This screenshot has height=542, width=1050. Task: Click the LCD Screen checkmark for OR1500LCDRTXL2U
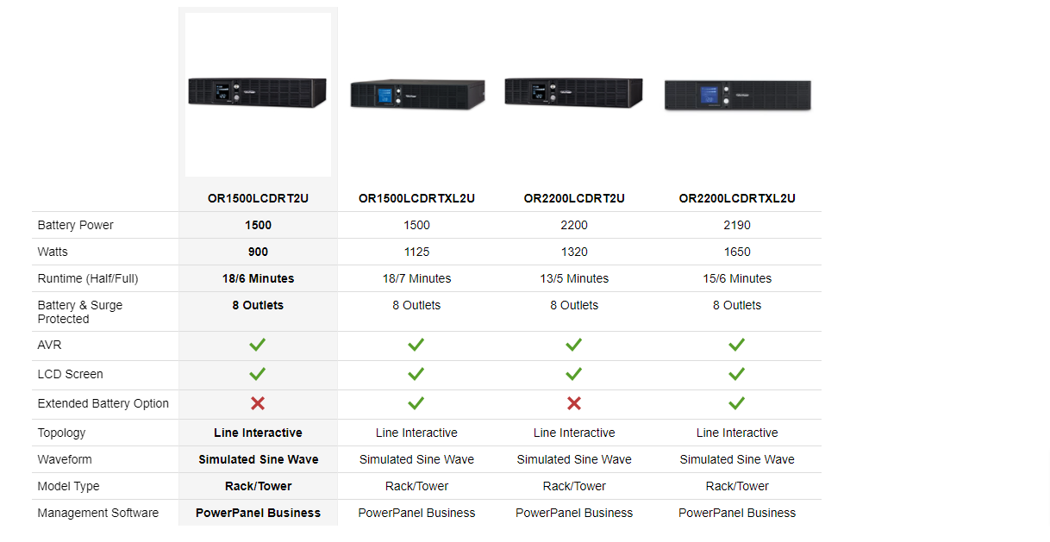pos(416,374)
